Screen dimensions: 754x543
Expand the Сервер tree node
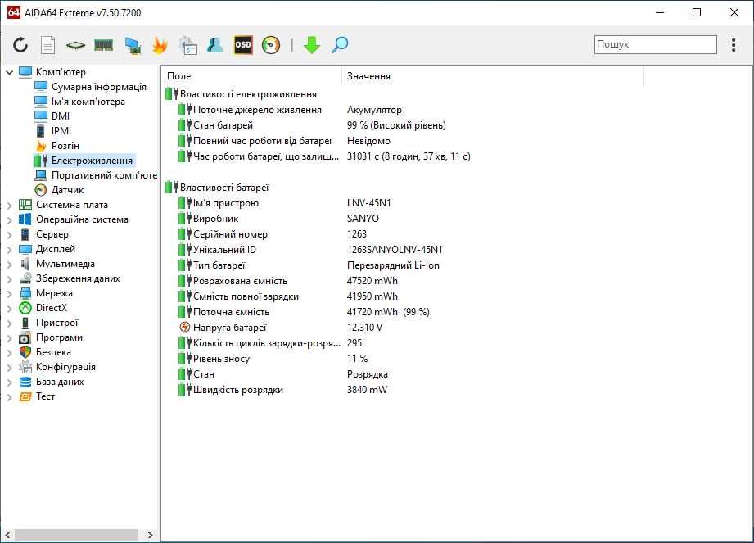point(9,235)
